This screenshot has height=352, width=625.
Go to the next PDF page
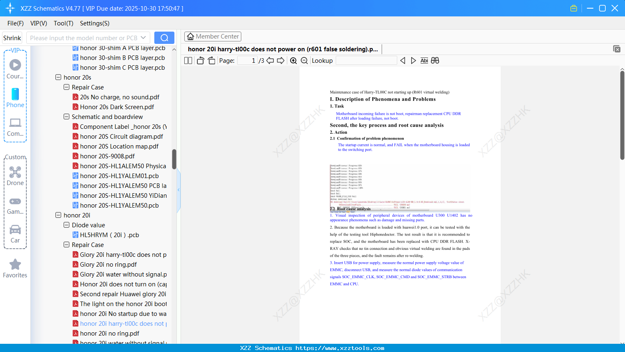click(x=281, y=61)
